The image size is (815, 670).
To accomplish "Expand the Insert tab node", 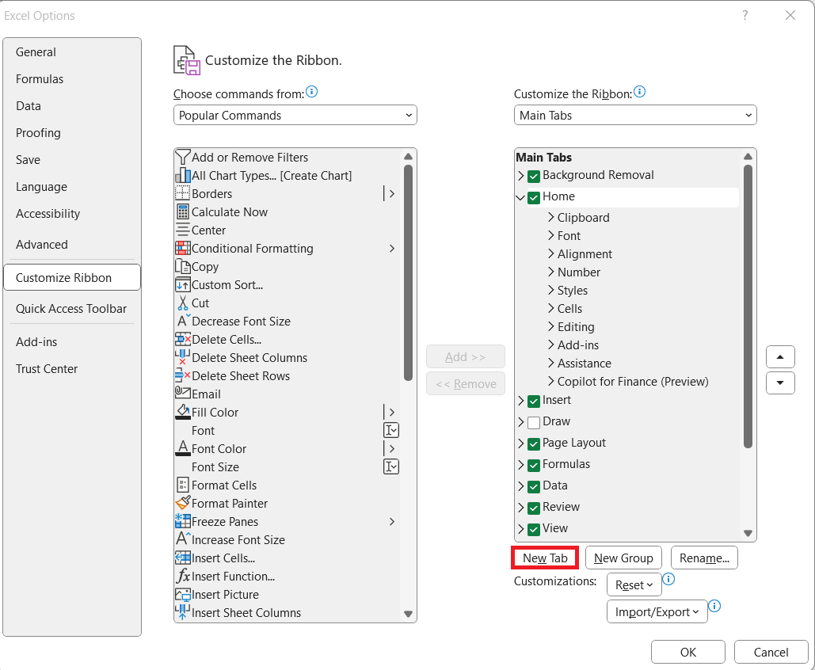I will (521, 401).
